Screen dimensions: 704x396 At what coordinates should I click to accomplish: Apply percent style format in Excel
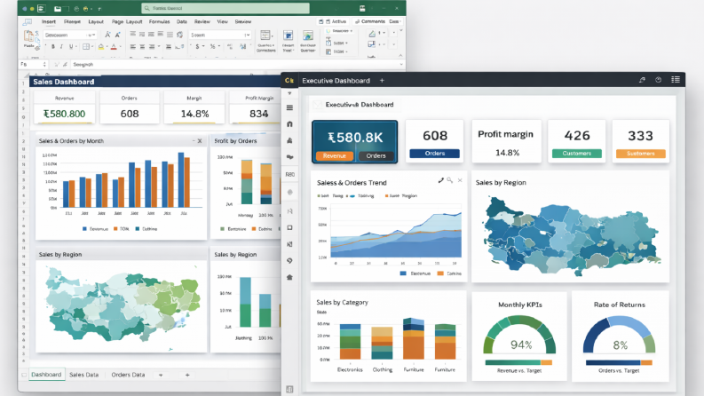pyautogui.click(x=212, y=47)
